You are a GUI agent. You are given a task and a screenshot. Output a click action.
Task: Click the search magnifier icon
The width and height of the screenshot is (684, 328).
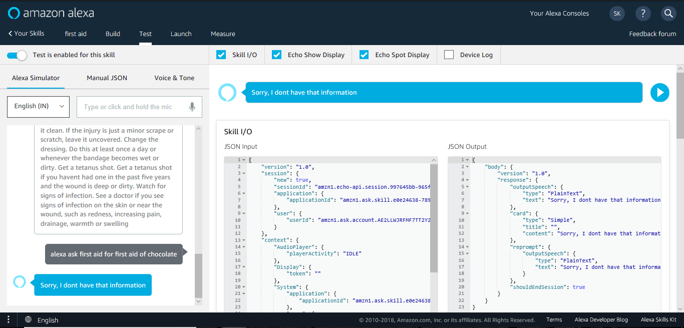pos(668,14)
